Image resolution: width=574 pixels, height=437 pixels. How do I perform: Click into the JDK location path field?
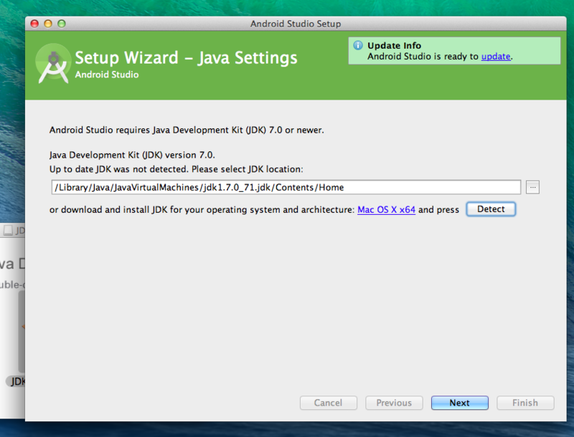coord(286,188)
